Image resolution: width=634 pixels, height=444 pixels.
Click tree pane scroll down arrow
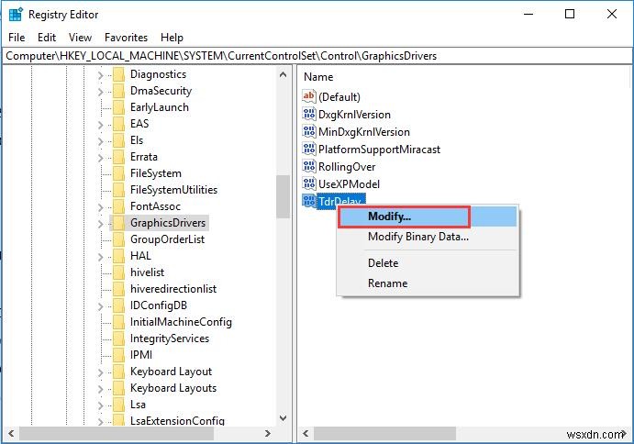[283, 418]
